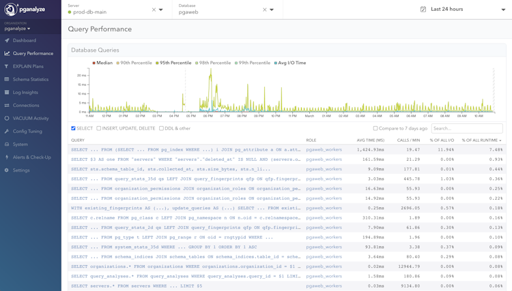
Task: Open Settings in the sidebar
Action: 21,170
